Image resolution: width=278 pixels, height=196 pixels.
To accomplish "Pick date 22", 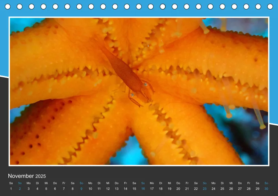I will pos(196,189).
